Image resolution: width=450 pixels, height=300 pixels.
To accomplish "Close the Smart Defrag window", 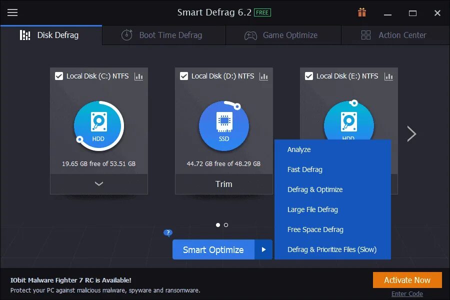I will pos(437,13).
